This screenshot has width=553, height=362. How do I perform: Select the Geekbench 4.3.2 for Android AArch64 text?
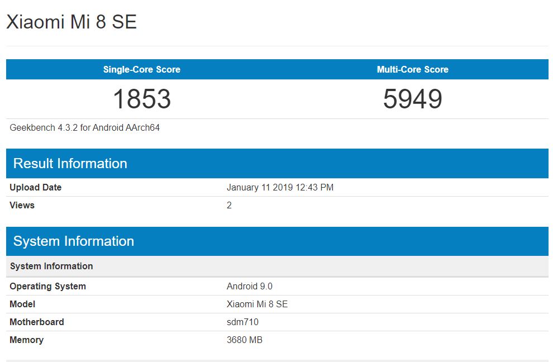pyautogui.click(x=85, y=128)
